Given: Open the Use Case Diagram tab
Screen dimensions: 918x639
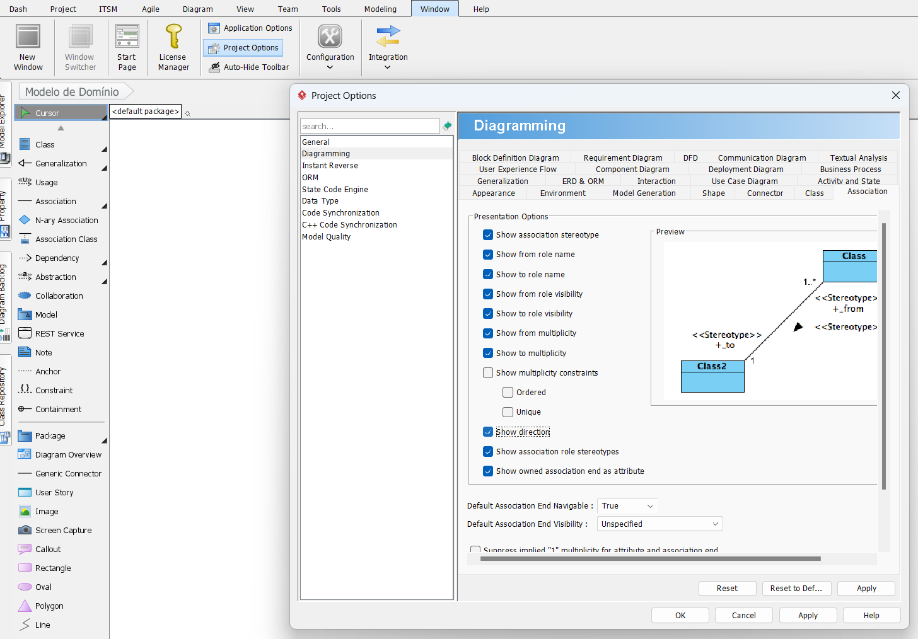Looking at the screenshot, I should pos(745,181).
